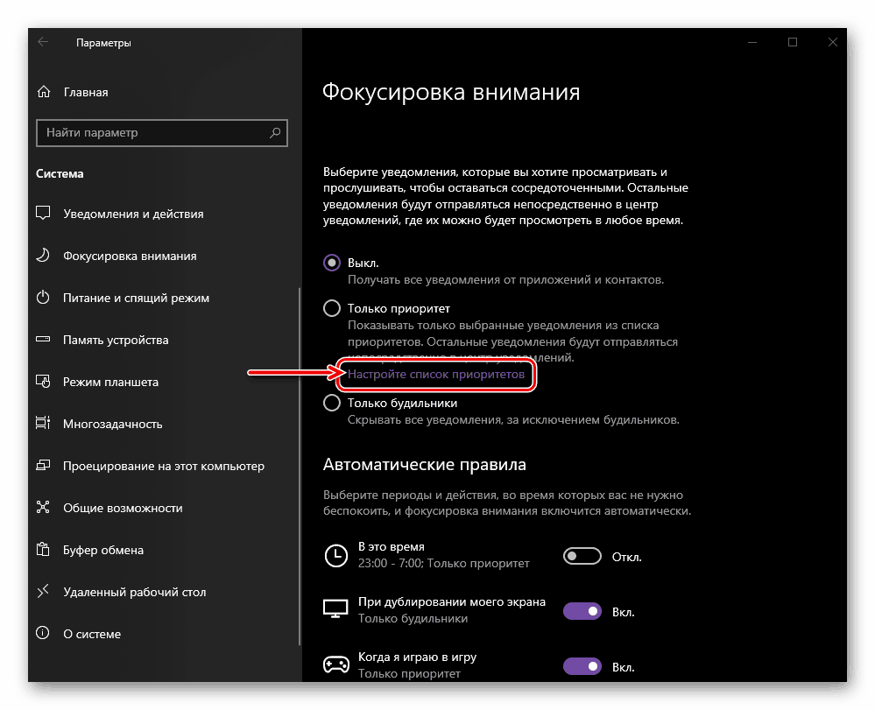The width and height of the screenshot is (875, 710).
Task: Go to Многозадачность section
Action: coord(113,424)
